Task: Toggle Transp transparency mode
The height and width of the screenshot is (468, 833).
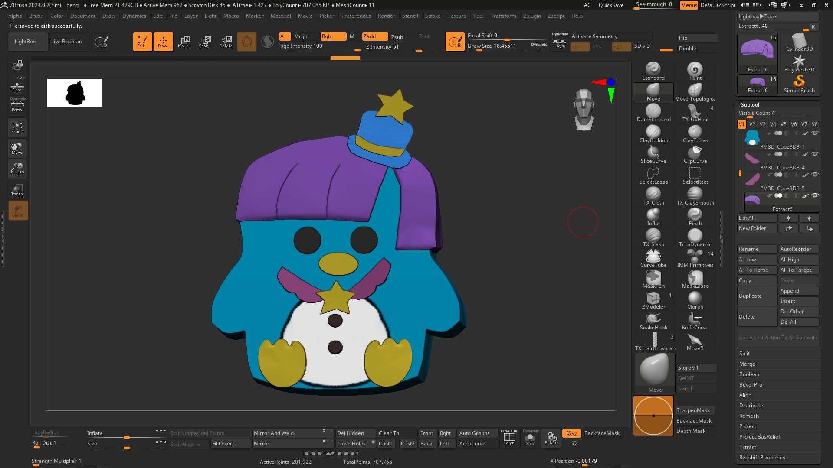Action: pyautogui.click(x=17, y=190)
